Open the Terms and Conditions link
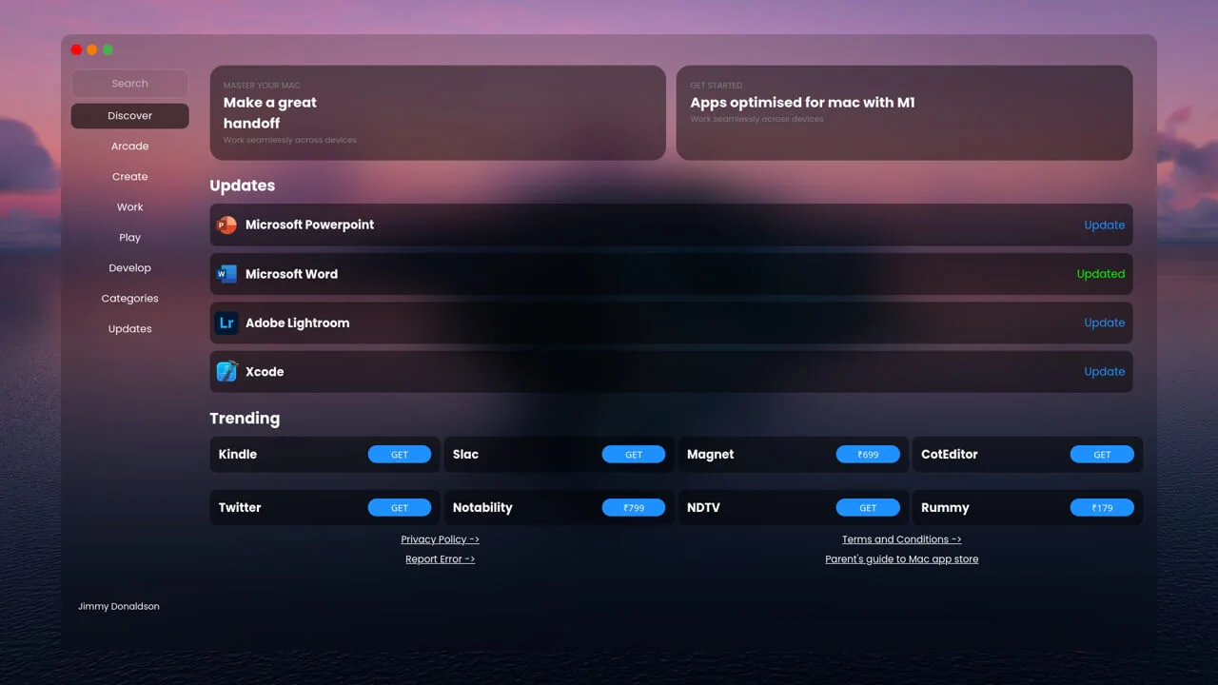1218x685 pixels. (901, 539)
